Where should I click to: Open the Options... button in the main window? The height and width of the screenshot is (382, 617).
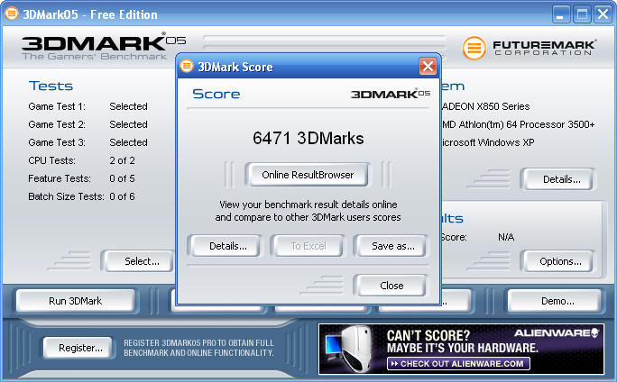pos(558,261)
